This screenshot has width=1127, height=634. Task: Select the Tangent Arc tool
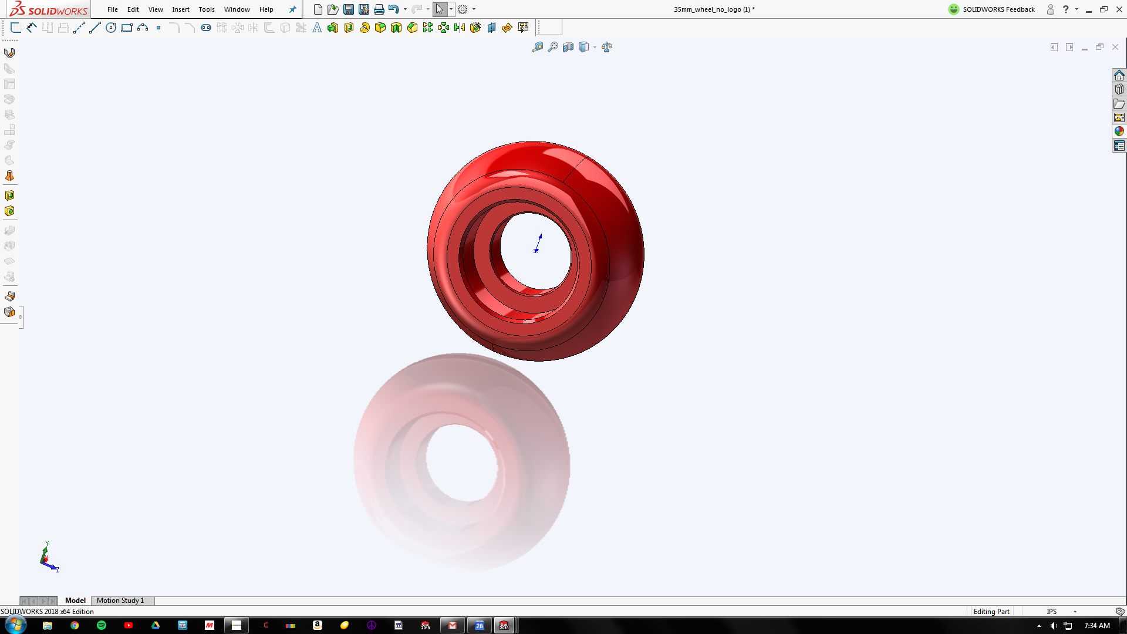pos(143,28)
